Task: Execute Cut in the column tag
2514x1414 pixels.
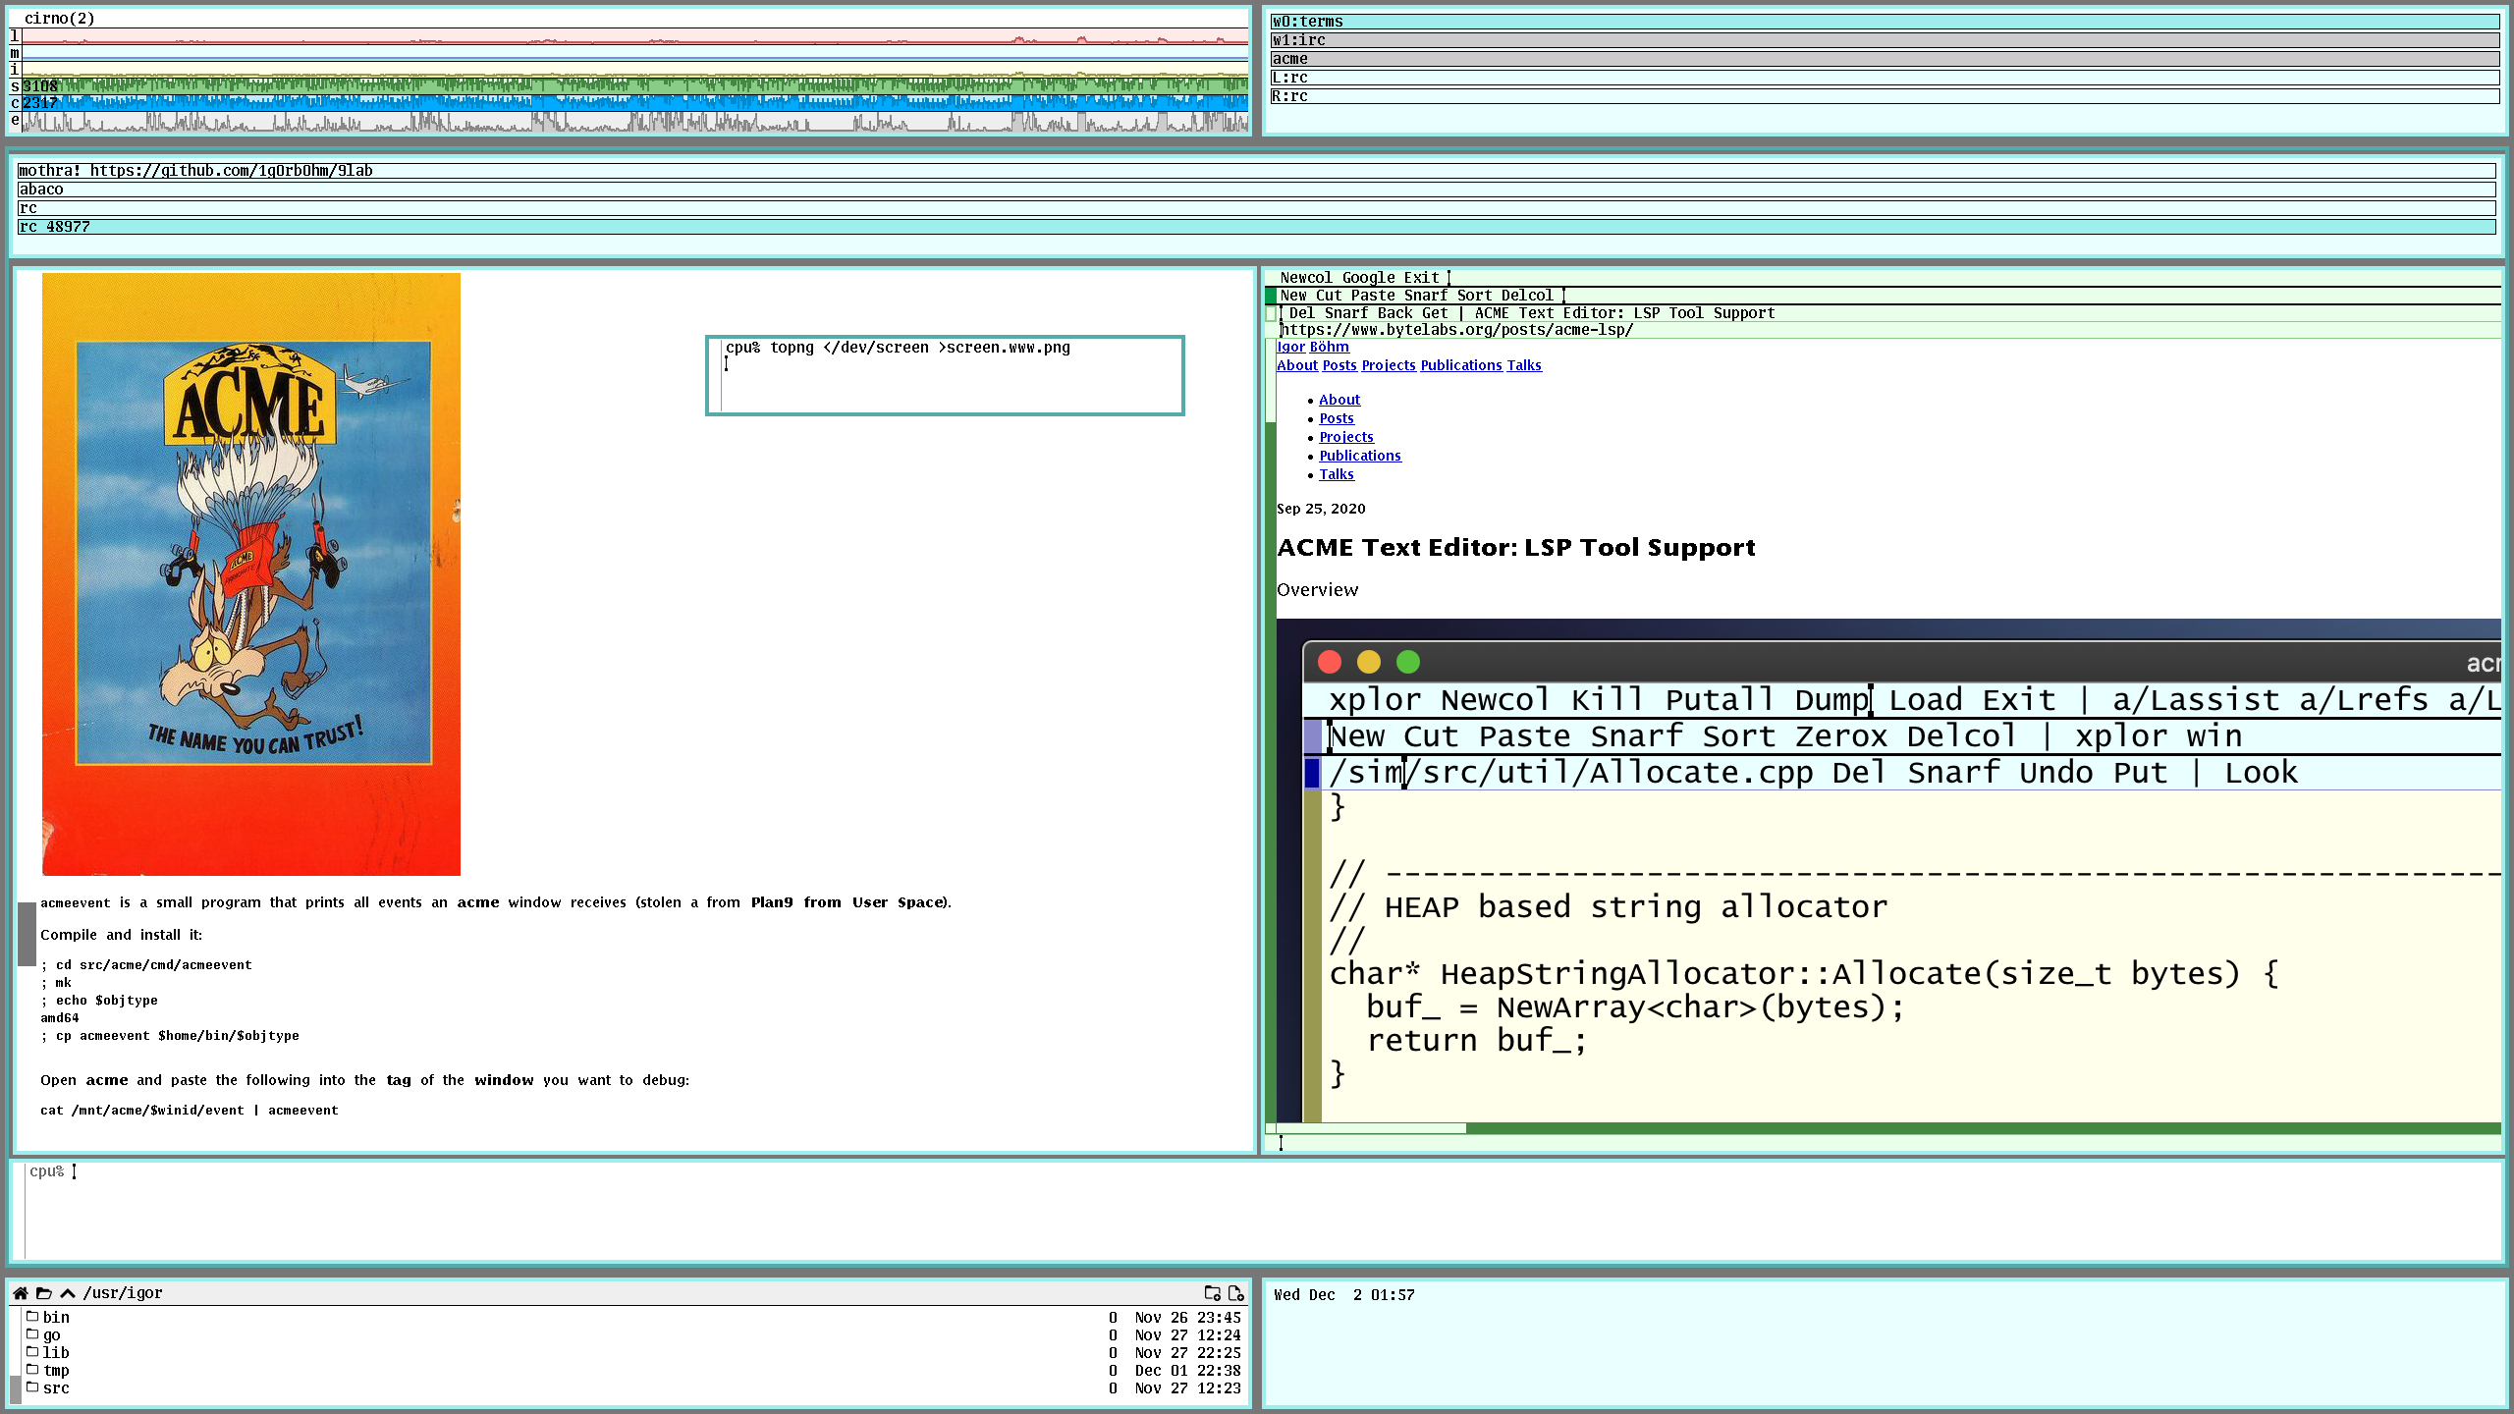Action: pyautogui.click(x=1329, y=296)
